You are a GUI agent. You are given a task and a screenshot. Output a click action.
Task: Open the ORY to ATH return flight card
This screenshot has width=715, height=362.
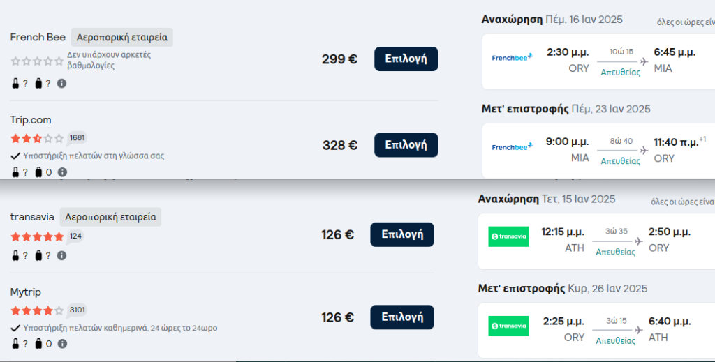click(596, 330)
